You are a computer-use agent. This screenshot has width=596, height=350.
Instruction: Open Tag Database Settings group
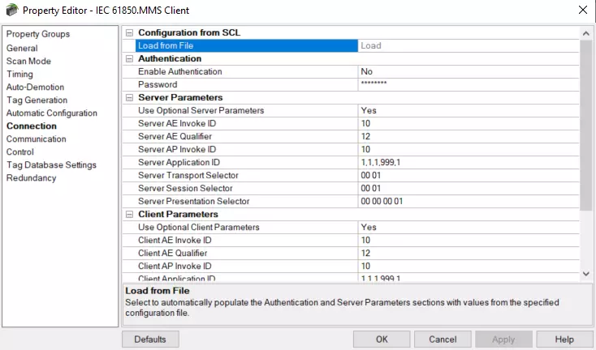point(51,165)
